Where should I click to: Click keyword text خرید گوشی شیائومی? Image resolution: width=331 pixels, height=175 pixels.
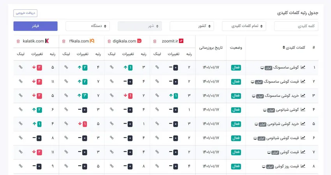tap(283, 124)
